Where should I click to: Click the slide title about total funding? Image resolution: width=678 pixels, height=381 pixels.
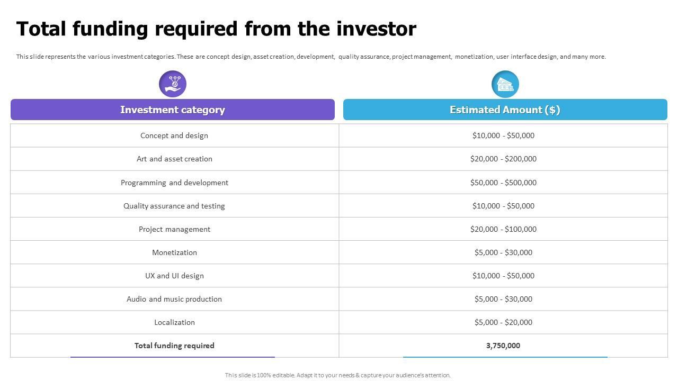click(216, 29)
